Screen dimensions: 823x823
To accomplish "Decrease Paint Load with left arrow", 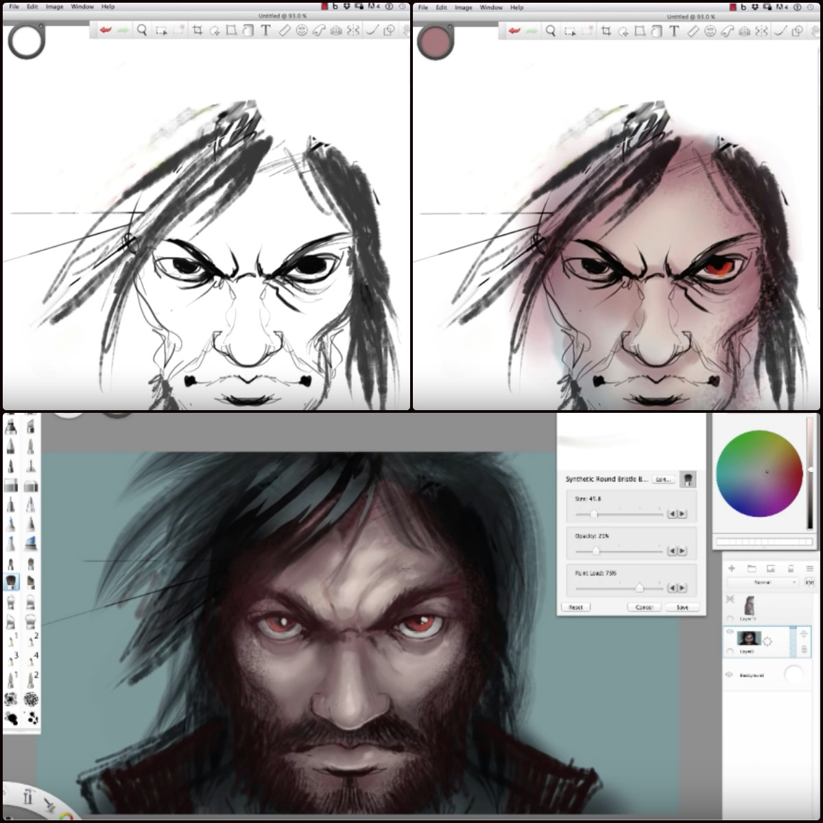I will tap(672, 588).
